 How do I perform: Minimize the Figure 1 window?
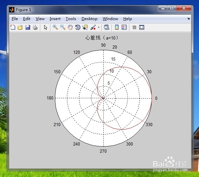tap(163, 8)
